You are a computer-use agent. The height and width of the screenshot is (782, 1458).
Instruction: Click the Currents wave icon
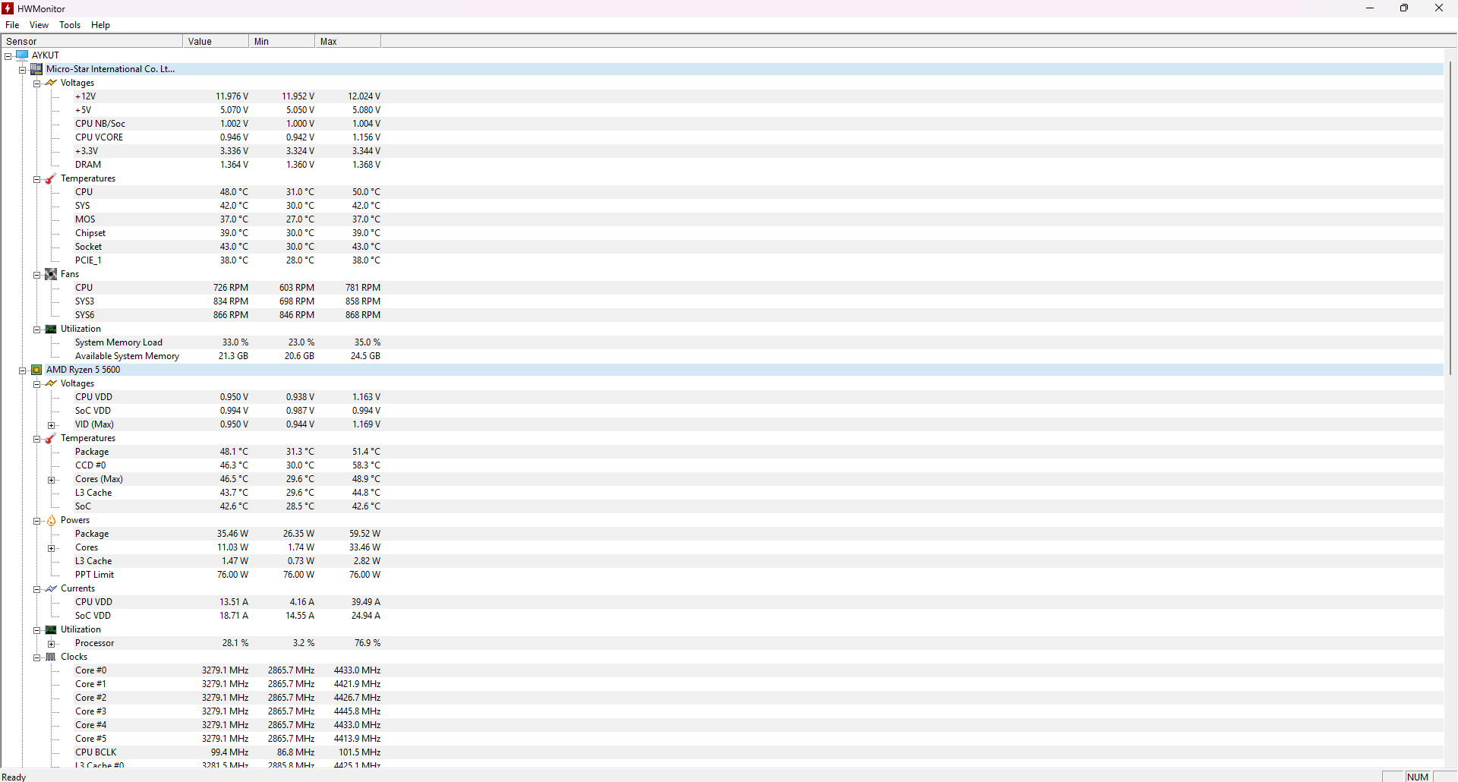(x=51, y=588)
